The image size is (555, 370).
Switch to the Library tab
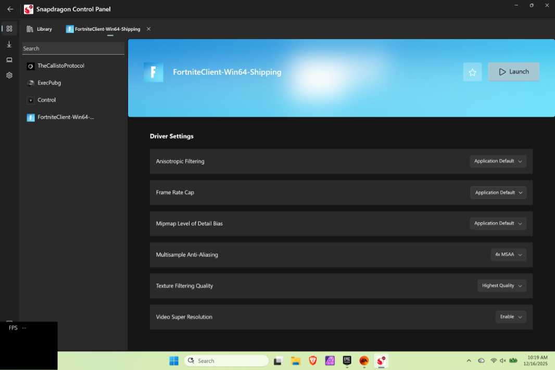(40, 29)
